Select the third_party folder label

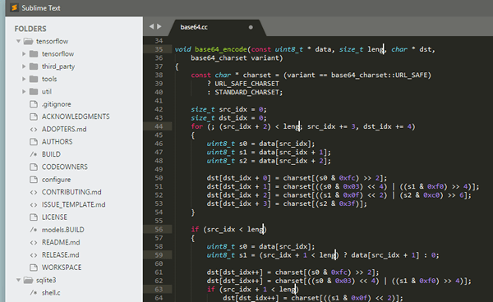[x=58, y=66]
